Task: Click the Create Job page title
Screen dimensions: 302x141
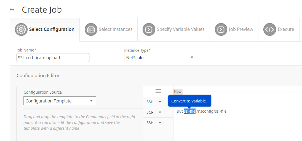Action: point(42,10)
